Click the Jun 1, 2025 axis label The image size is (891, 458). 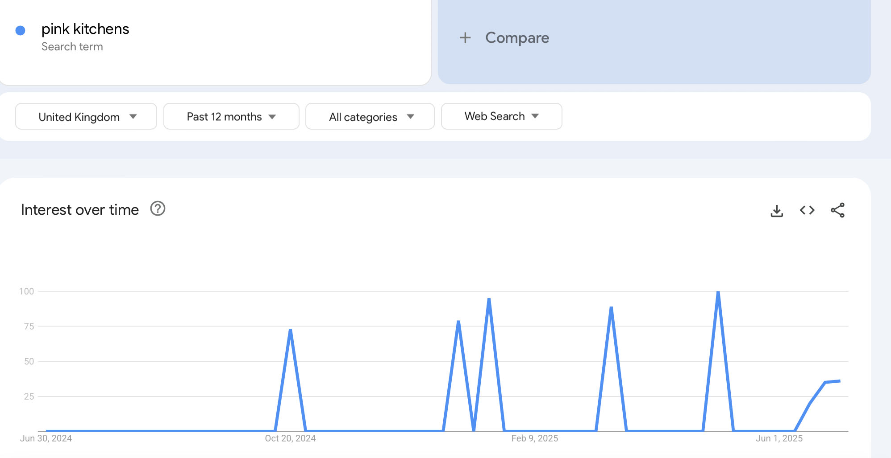pyautogui.click(x=779, y=438)
